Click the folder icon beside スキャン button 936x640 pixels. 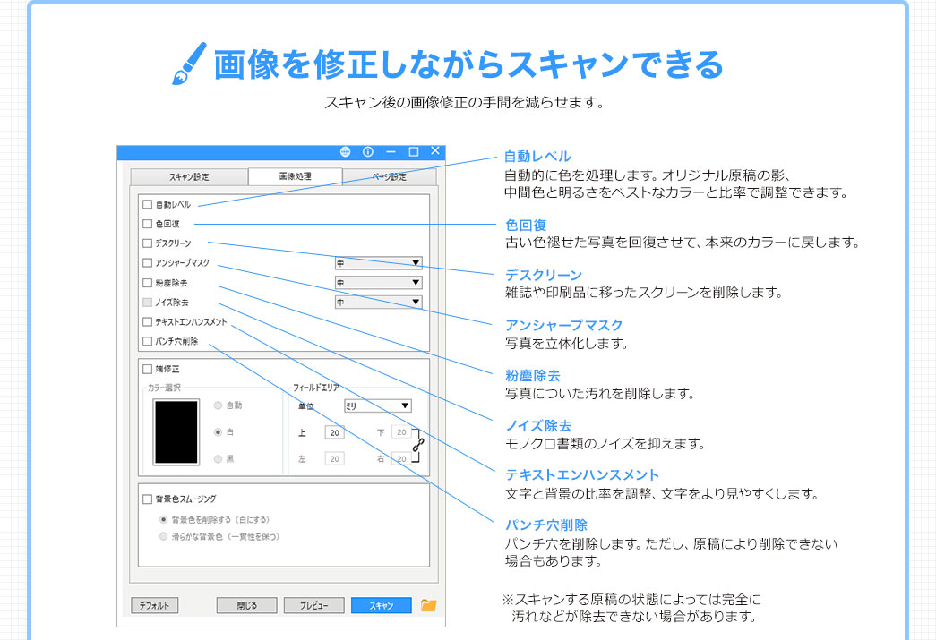pos(428,605)
